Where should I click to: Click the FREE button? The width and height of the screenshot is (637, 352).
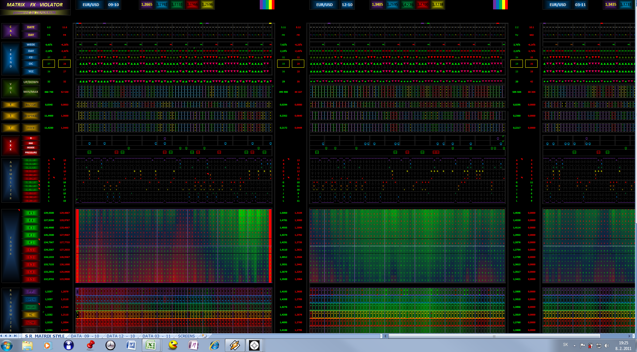click(31, 128)
